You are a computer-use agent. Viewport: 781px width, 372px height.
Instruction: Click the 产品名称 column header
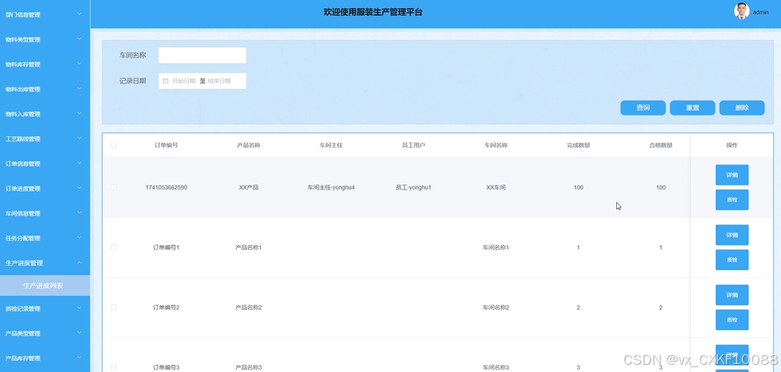[248, 145]
